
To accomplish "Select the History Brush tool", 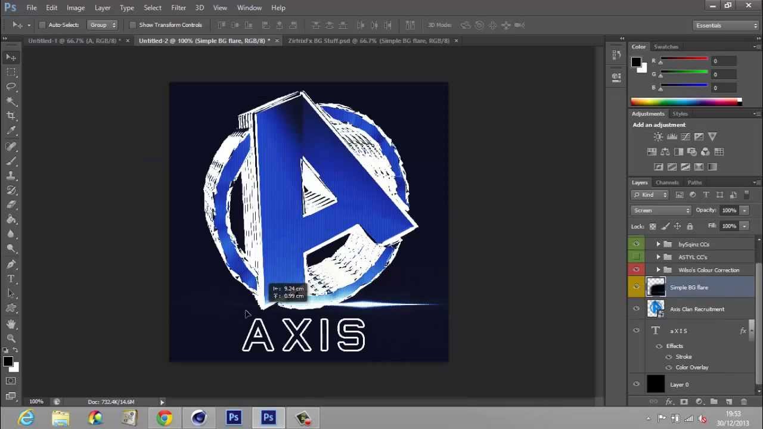I will (x=11, y=190).
